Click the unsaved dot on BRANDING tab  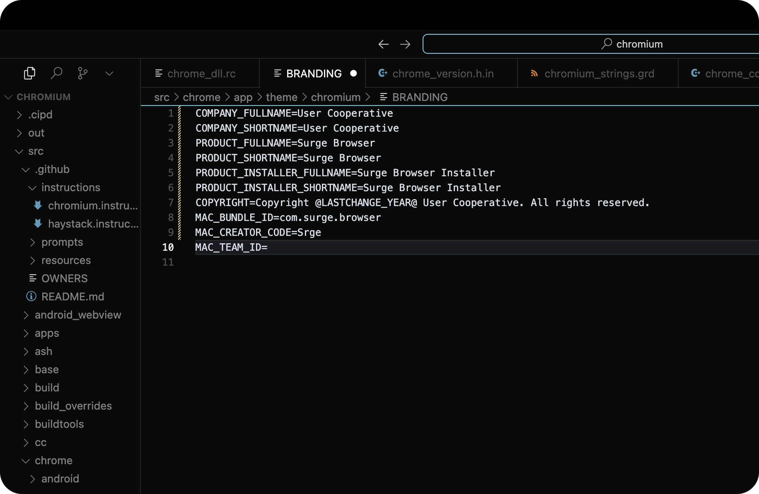(x=353, y=74)
